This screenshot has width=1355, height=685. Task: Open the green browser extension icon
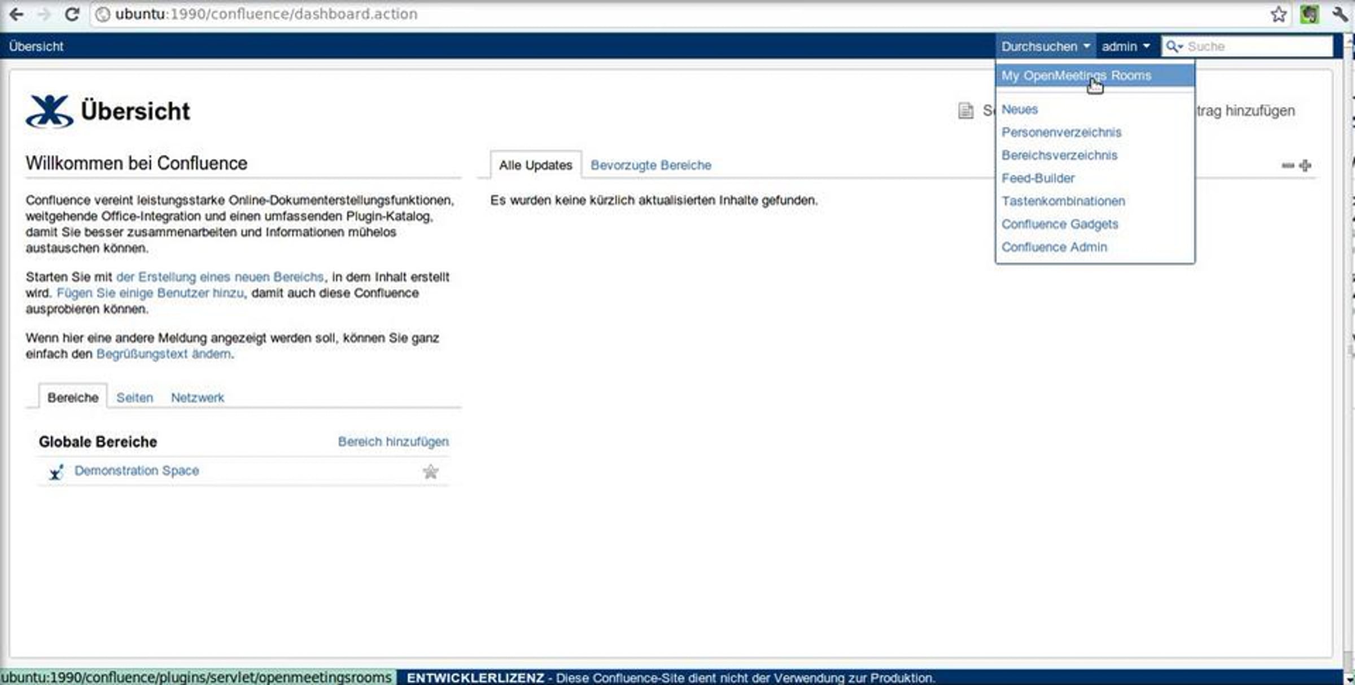(1309, 14)
